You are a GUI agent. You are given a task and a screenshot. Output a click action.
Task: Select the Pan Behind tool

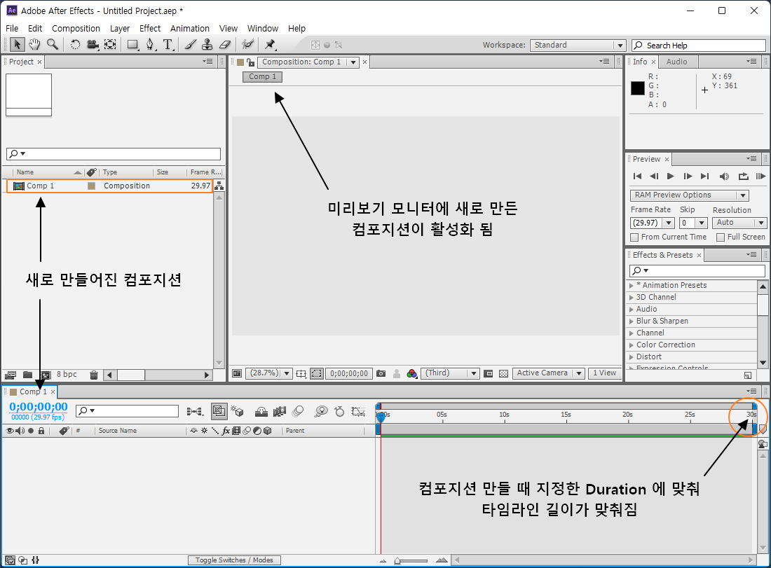click(x=110, y=45)
